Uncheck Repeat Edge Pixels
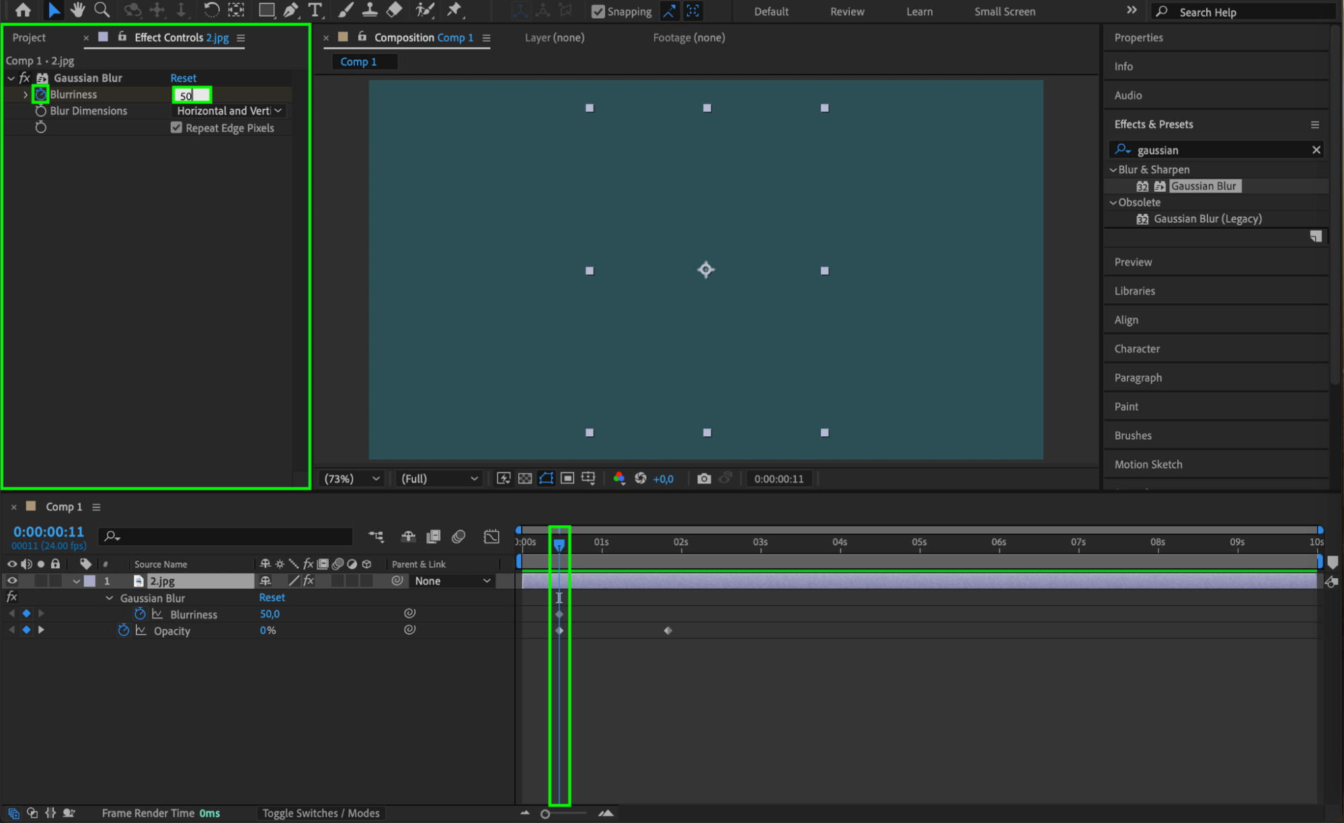This screenshot has width=1344, height=823. point(176,128)
